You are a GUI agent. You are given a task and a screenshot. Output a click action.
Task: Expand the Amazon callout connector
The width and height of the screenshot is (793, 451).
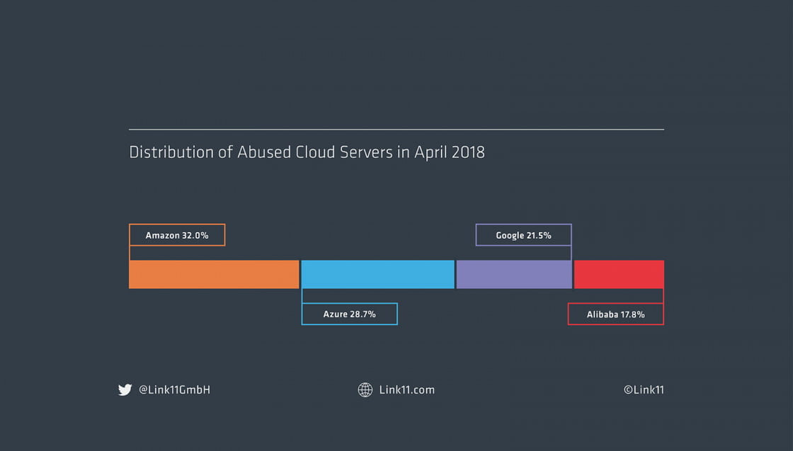coord(130,253)
